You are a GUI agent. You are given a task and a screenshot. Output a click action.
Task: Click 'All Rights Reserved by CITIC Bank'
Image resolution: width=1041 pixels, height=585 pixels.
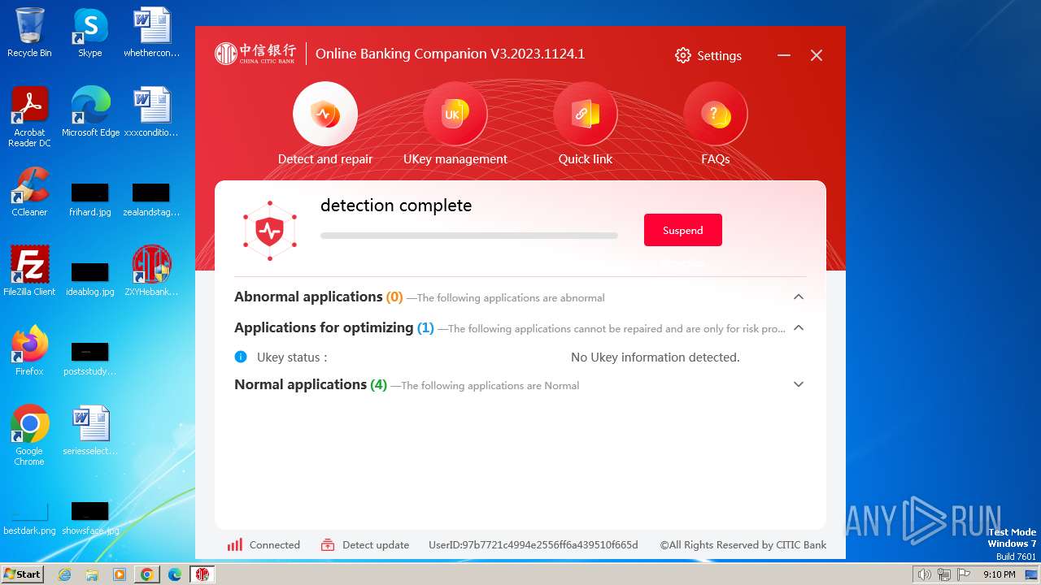tap(743, 545)
